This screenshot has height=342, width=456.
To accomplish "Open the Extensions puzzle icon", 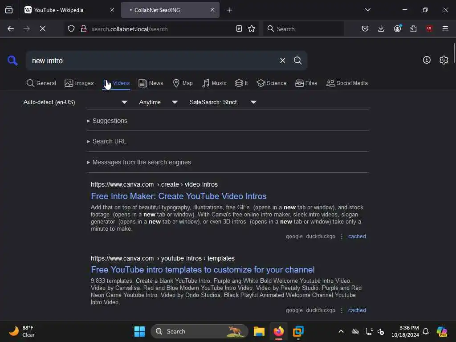I will [413, 28].
